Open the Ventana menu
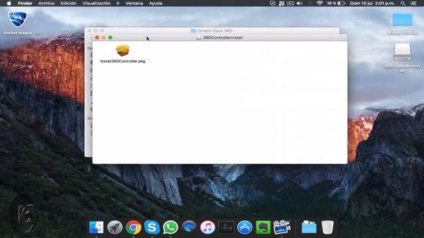Image resolution: width=424 pixels, height=238 pixels. point(134,3)
